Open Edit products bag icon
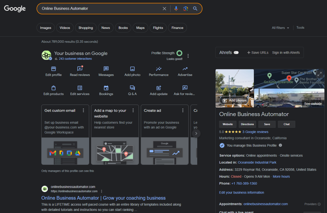Screen dimensions: 327x213 (x=53, y=88)
